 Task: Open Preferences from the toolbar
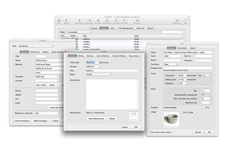tap(177, 21)
